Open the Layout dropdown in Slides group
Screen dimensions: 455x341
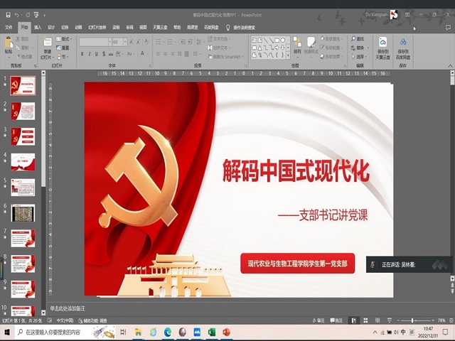tap(64, 39)
